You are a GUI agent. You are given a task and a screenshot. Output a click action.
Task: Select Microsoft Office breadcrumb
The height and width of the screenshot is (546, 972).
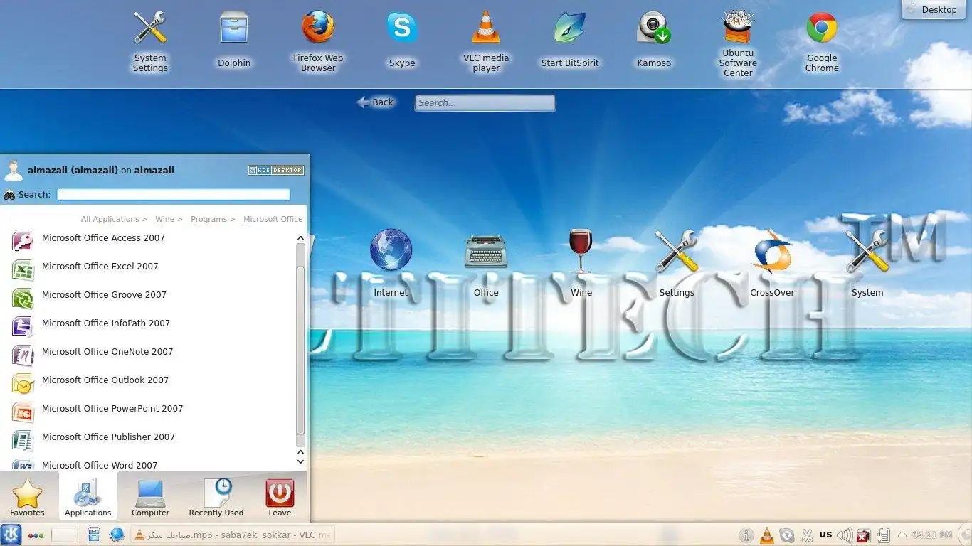(273, 219)
